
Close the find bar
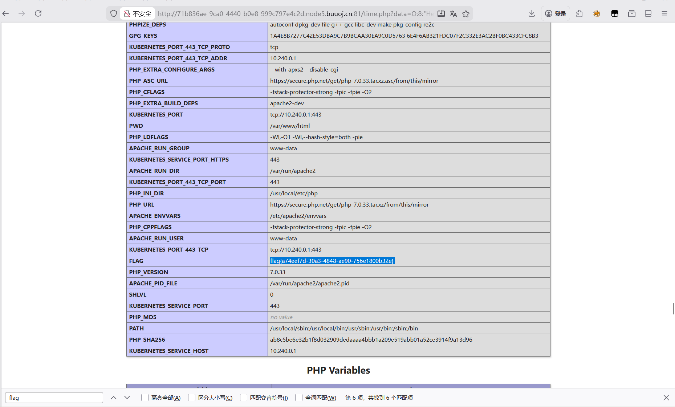tap(666, 398)
